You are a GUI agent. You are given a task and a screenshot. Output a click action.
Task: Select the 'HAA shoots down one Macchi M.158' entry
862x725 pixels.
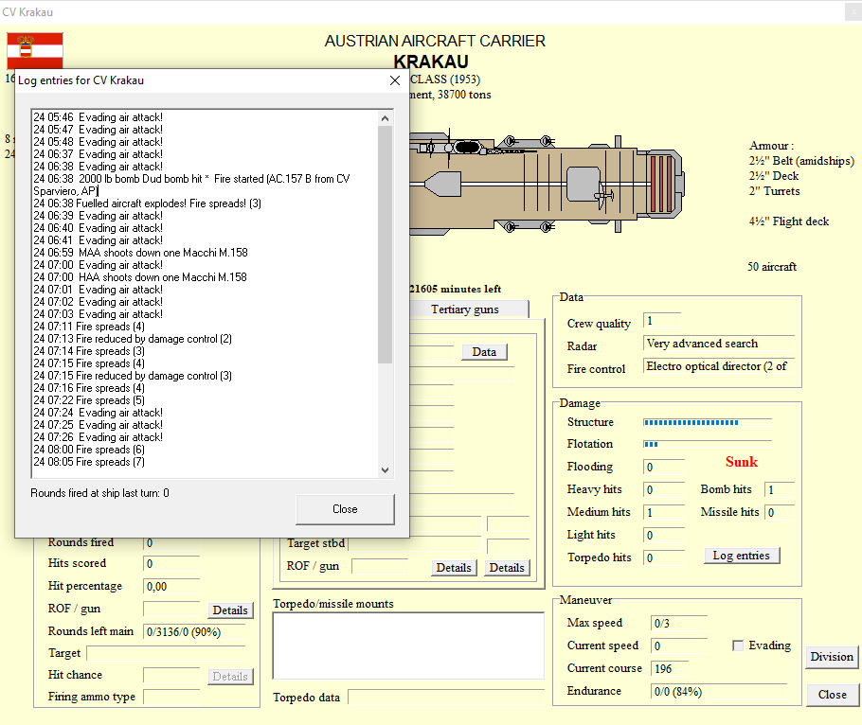(x=140, y=277)
